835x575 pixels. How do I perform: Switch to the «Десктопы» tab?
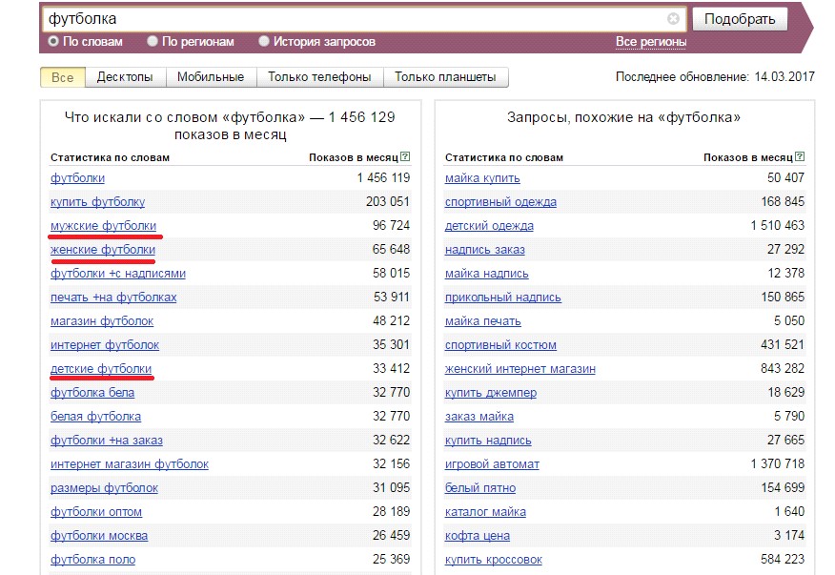124,75
